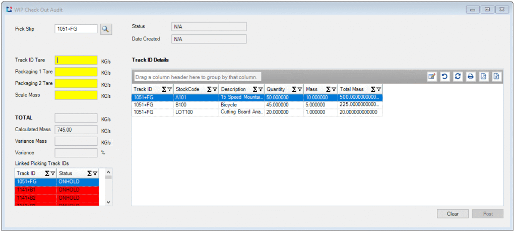Open filter icon on Quantity column
Image resolution: width=516 pixels, height=232 pixels.
pyautogui.click(x=299, y=89)
